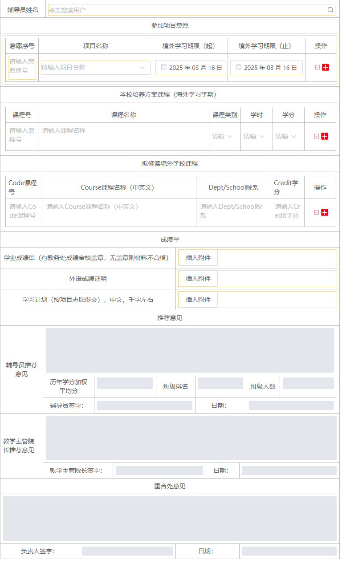Click the search icon in 辅导员姓名 field
Screen dimensions: 342x564
330,10
